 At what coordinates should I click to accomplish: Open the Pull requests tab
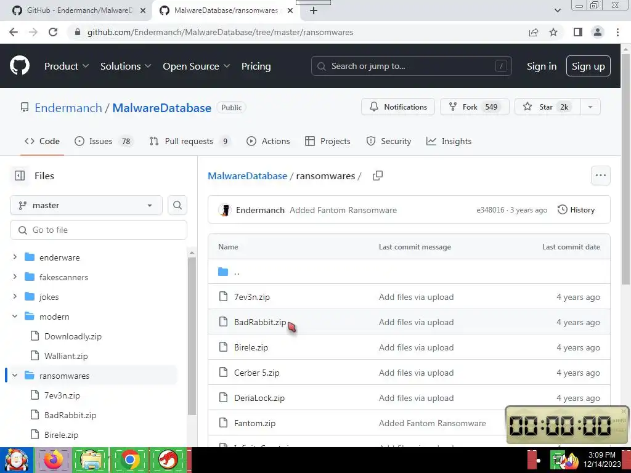191,141
